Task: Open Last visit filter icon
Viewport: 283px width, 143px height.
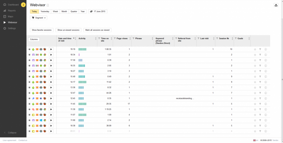Action: click(198, 39)
